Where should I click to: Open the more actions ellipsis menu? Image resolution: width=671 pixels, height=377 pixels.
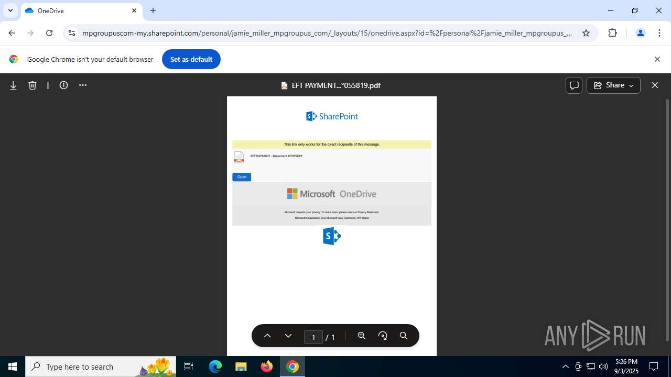[83, 85]
